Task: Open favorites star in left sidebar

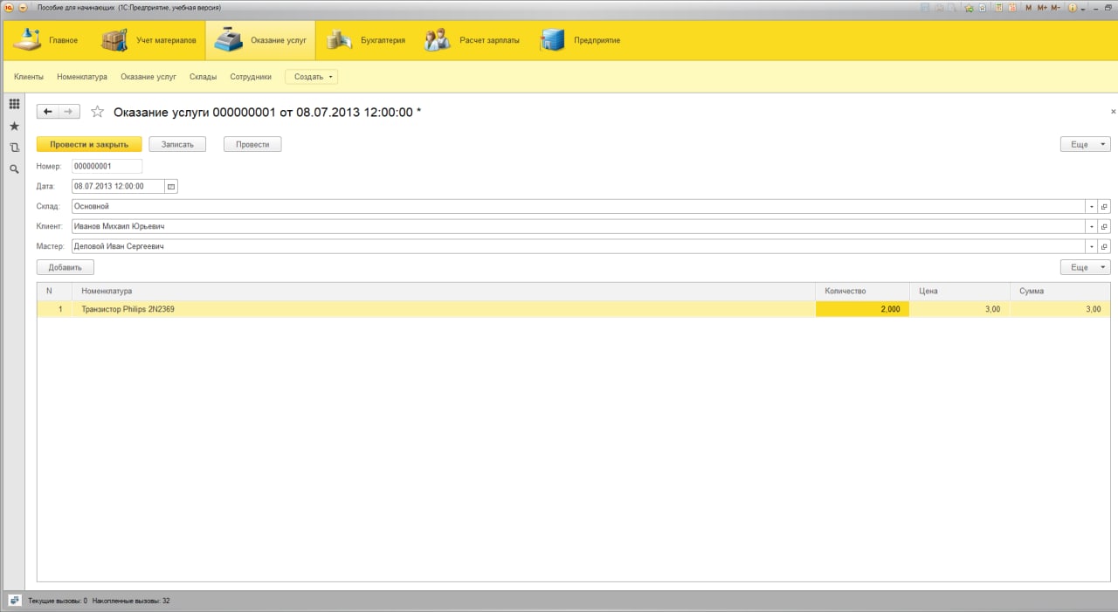Action: pos(14,126)
